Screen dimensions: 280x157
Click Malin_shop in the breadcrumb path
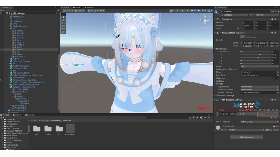point(43,121)
